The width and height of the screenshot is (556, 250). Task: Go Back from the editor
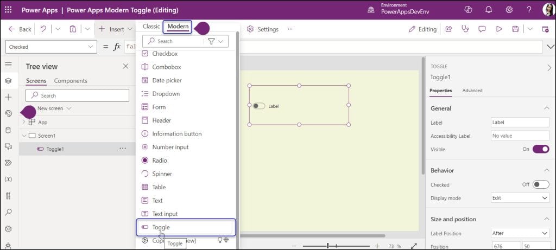(x=20, y=29)
